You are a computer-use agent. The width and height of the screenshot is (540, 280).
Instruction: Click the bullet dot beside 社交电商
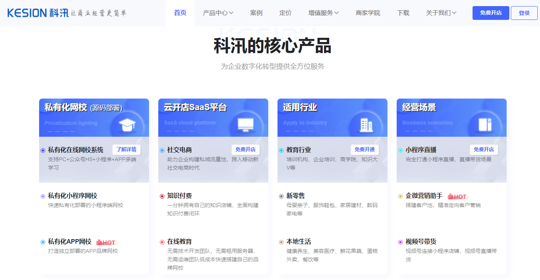(x=162, y=150)
